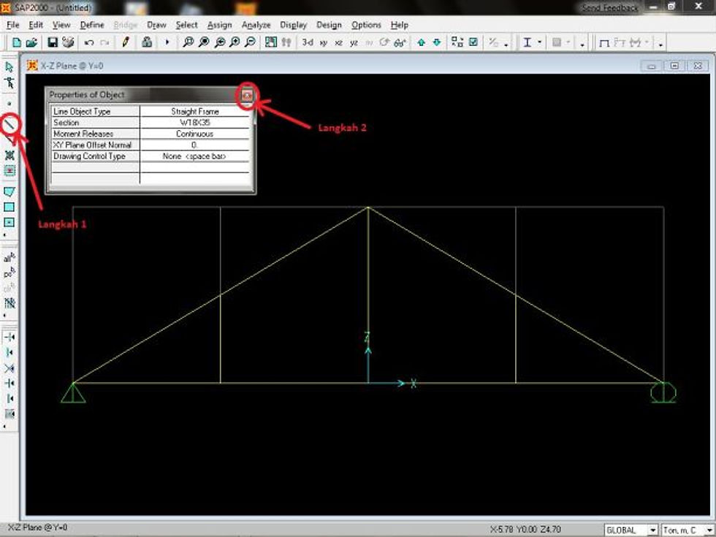This screenshot has height=537, width=716.
Task: Toggle the Set Display Options checkbox icon
Action: (x=473, y=42)
